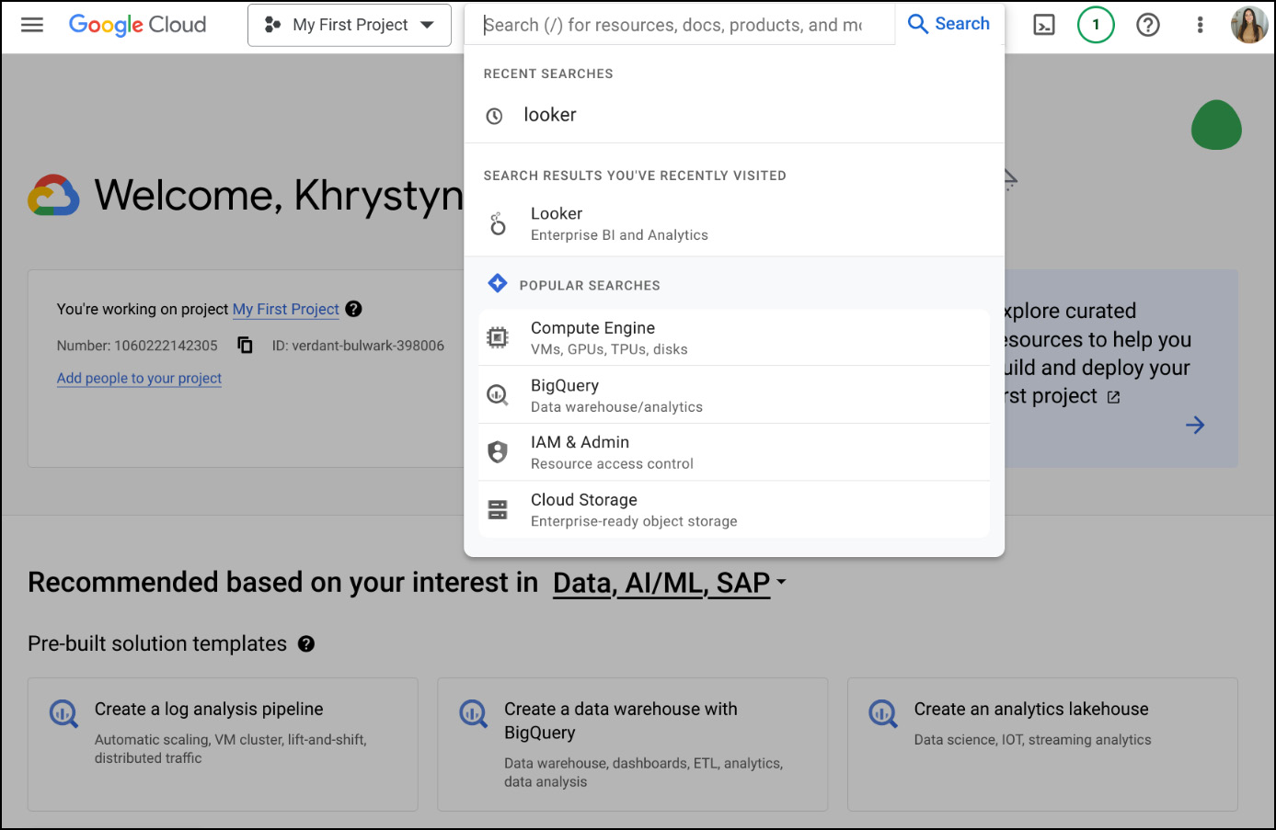Open external link icon after 'first project'
This screenshot has width=1276, height=830.
(x=1113, y=397)
